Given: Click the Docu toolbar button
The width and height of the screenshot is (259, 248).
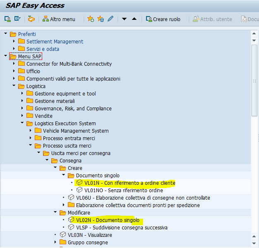Looking at the screenshot, I should (x=250, y=19).
